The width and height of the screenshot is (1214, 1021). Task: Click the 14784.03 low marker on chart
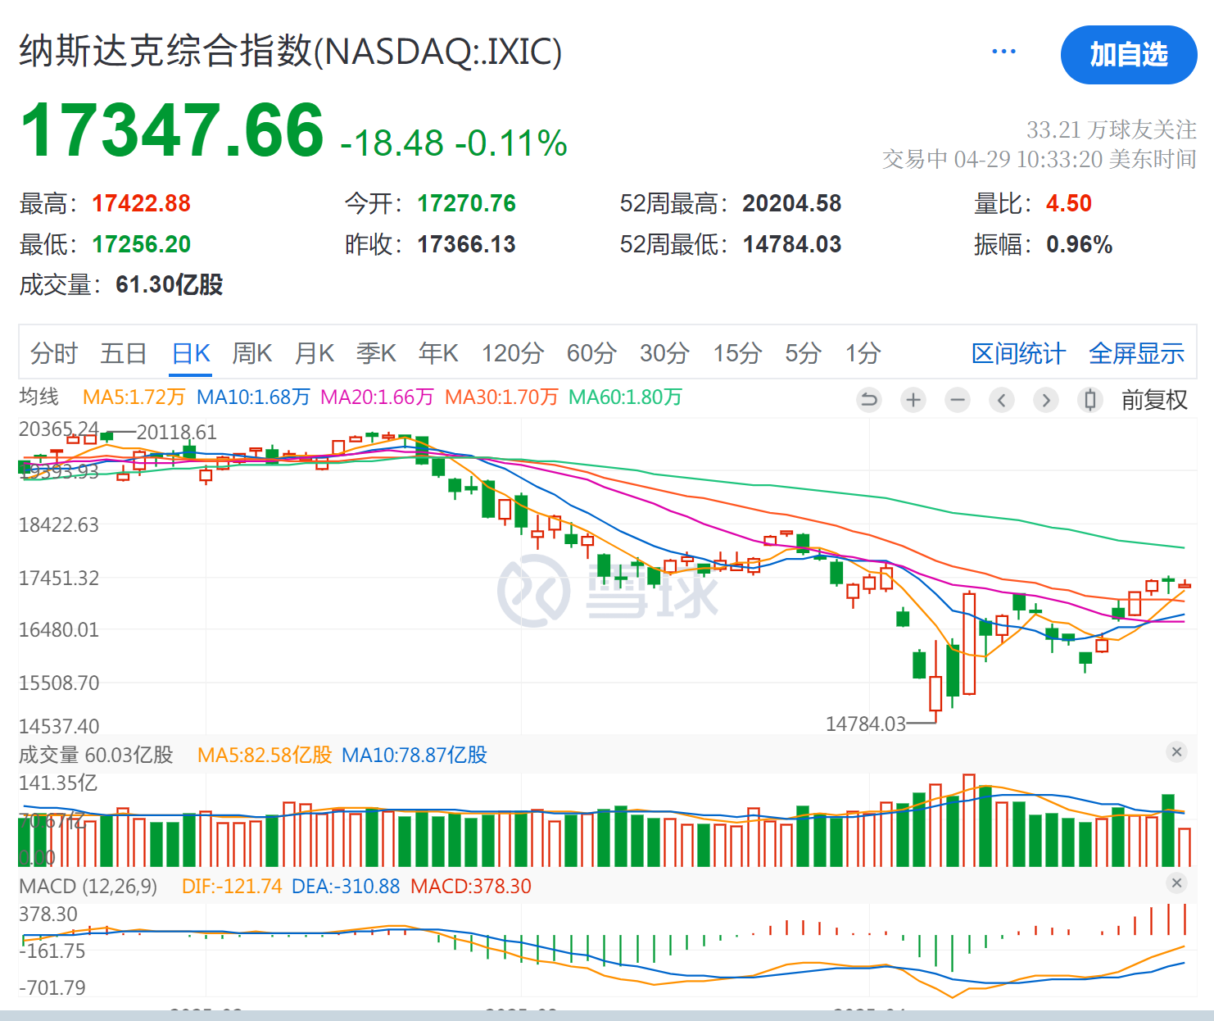pyautogui.click(x=866, y=724)
